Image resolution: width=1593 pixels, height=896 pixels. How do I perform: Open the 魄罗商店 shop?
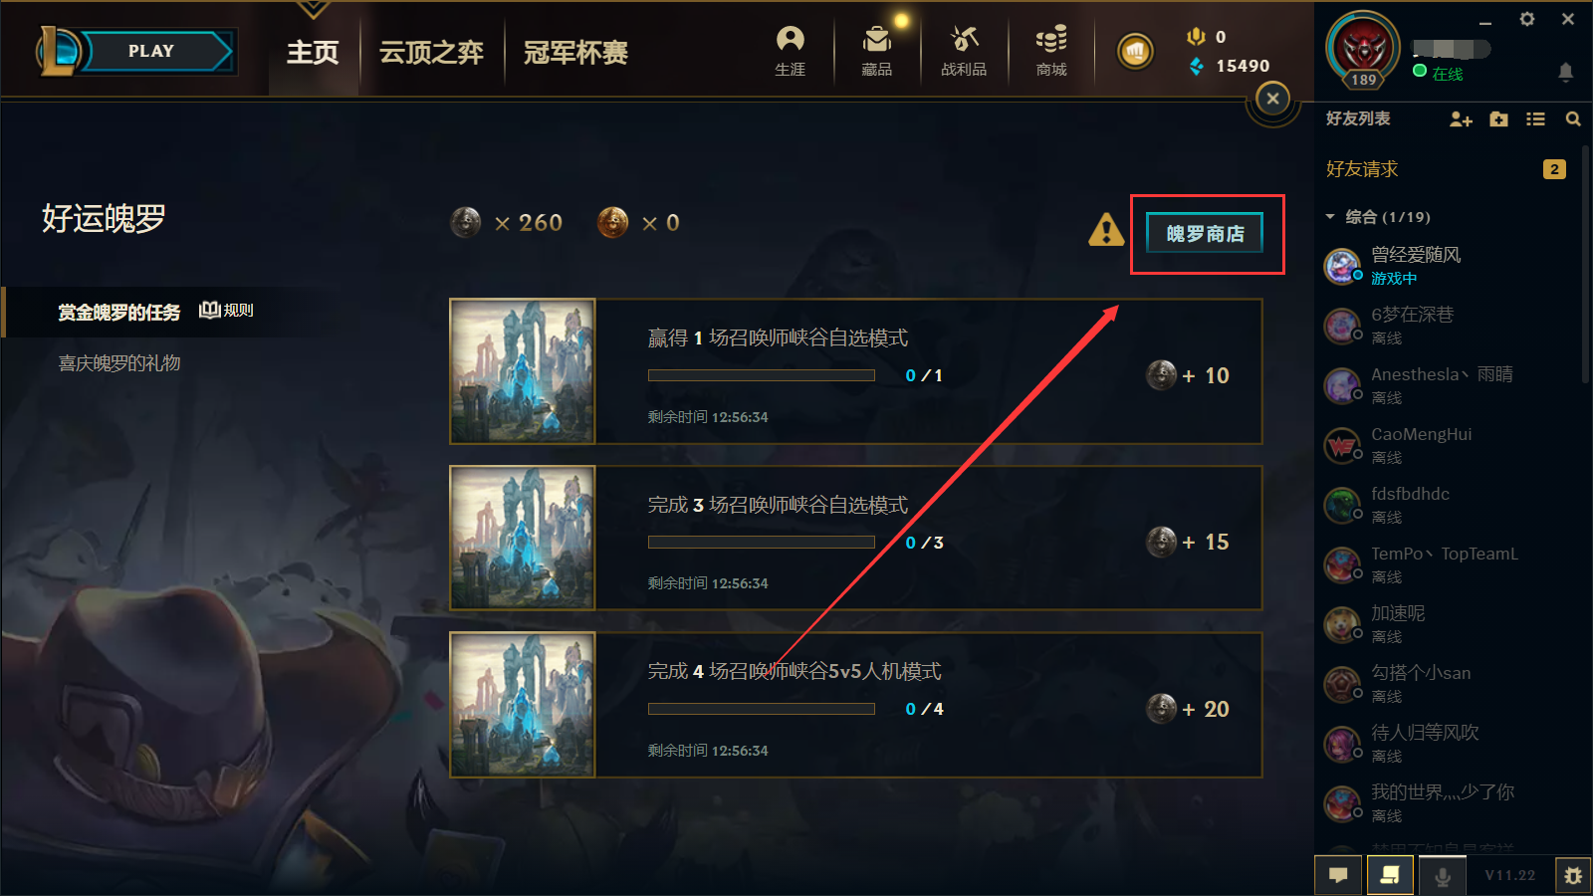1205,234
